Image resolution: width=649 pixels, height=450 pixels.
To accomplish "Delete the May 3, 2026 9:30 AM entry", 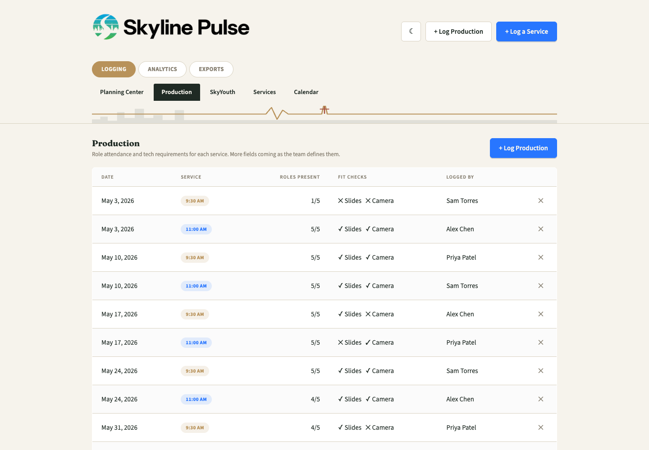I will click(541, 201).
